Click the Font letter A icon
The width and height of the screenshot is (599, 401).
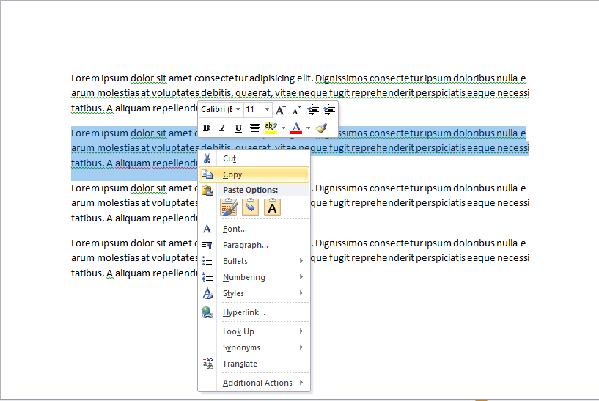pos(207,229)
